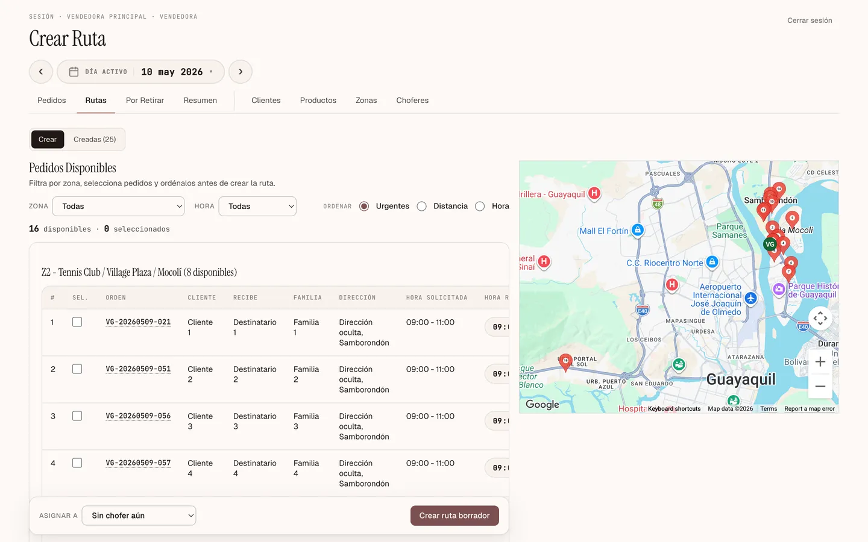This screenshot has width=868, height=542.
Task: Click the red pin near Portal al Sol
Action: coord(565,362)
